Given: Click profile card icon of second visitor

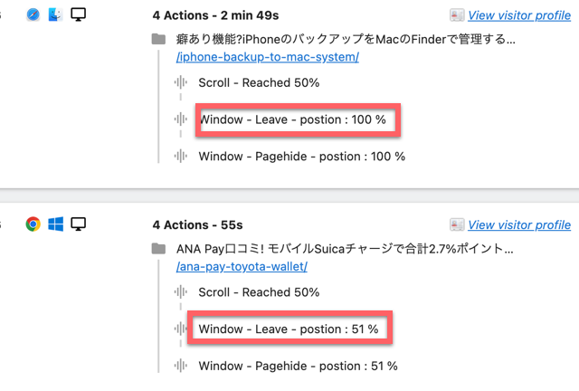Looking at the screenshot, I should pyautogui.click(x=457, y=224).
